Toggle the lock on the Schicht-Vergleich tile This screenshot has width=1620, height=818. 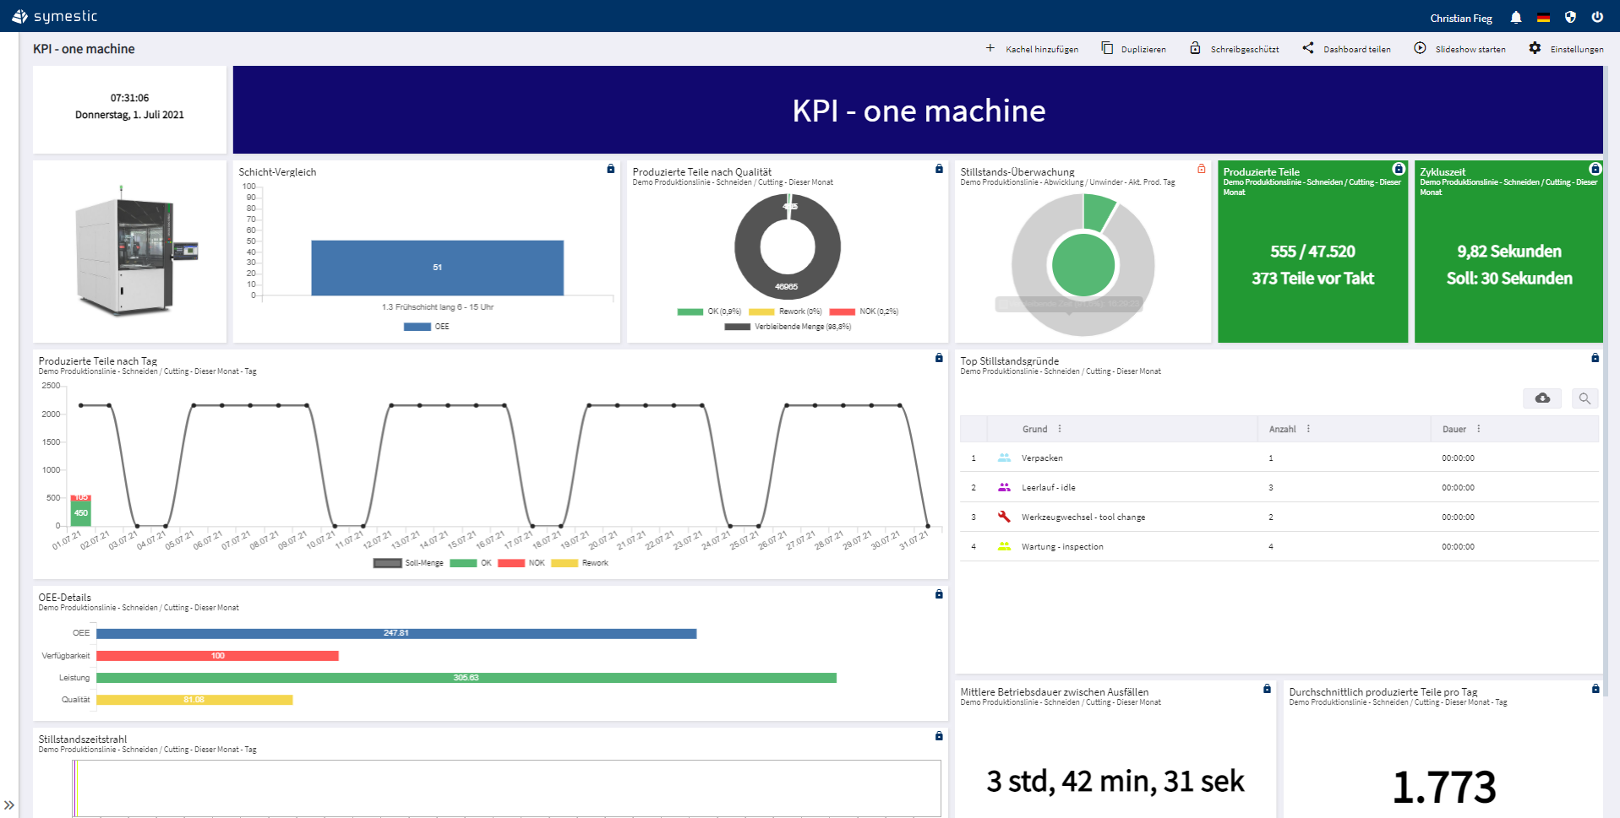[611, 169]
